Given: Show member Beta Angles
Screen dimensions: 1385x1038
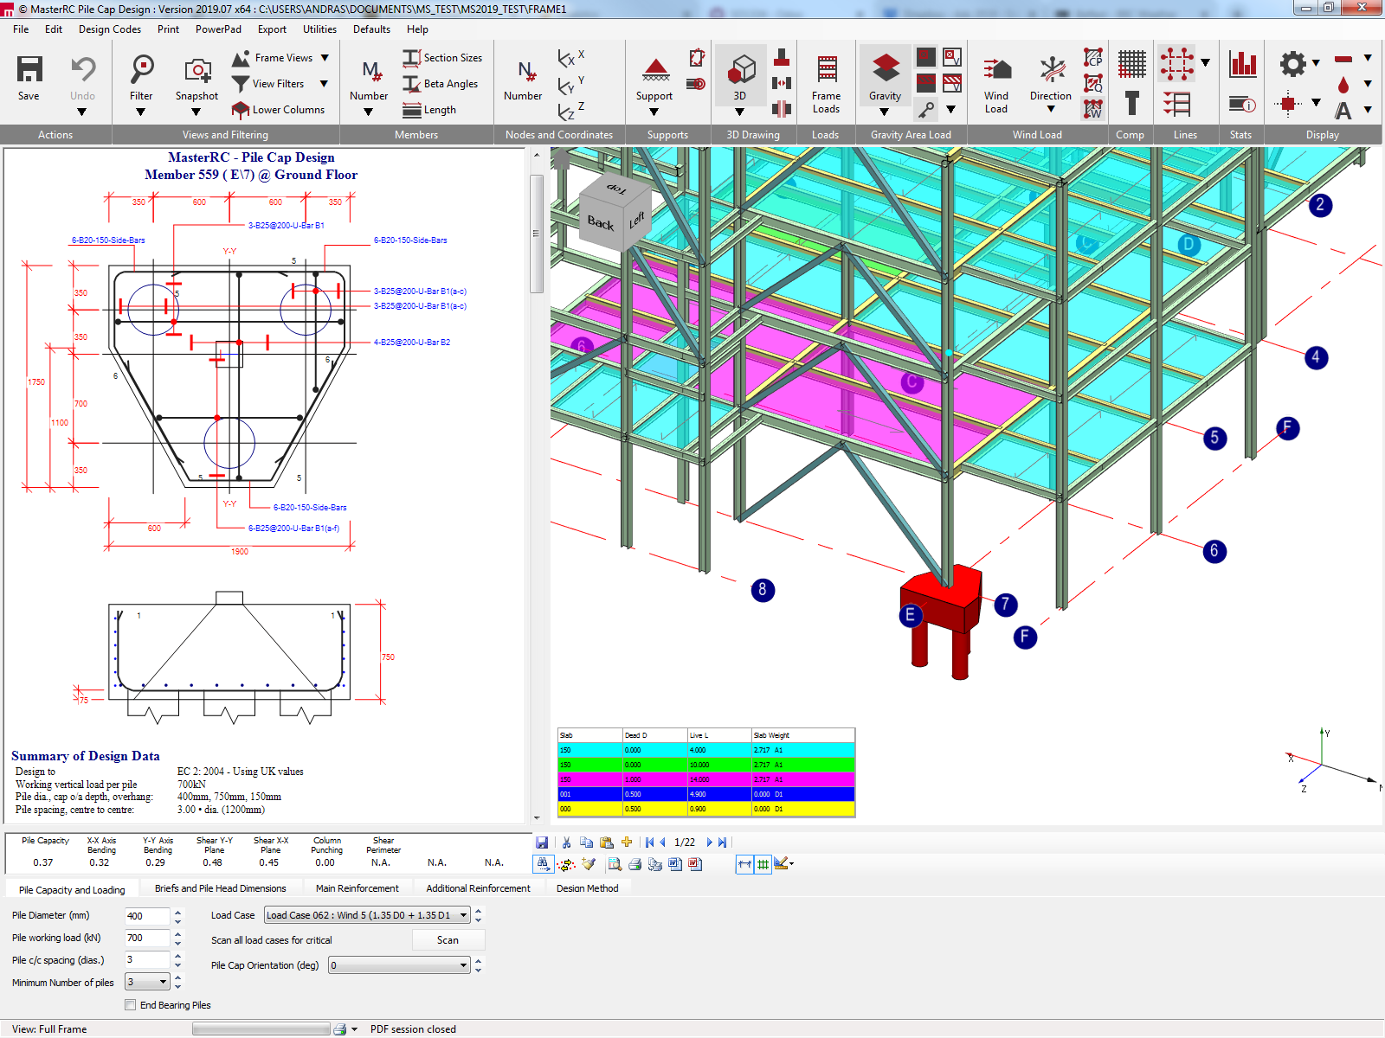Looking at the screenshot, I should [x=441, y=84].
